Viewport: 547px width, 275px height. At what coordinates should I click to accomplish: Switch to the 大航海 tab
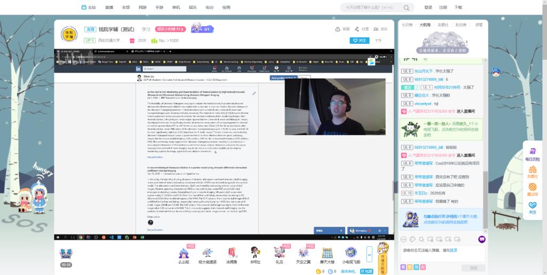click(x=425, y=25)
